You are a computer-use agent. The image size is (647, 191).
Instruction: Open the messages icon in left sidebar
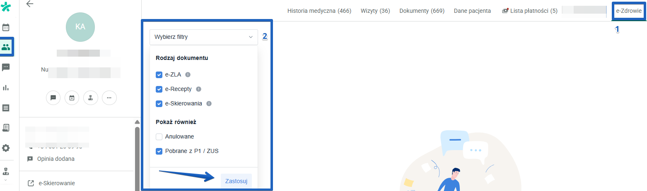pos(6,67)
